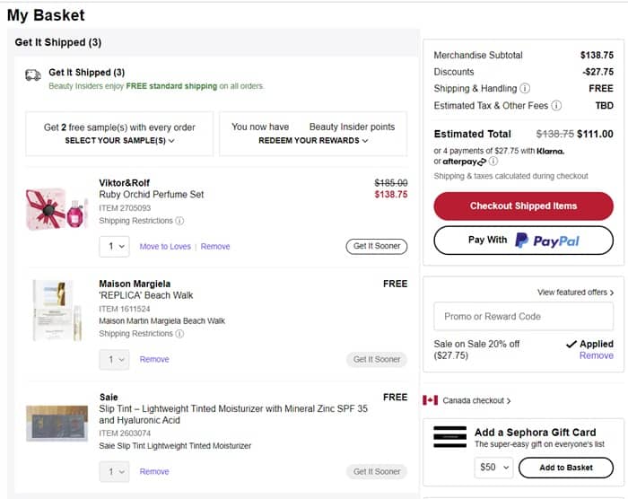Click Afterpay info icon

point(493,162)
